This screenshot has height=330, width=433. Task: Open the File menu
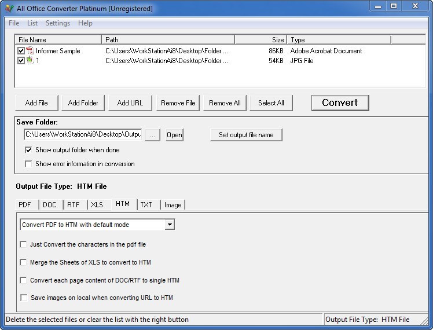point(14,23)
